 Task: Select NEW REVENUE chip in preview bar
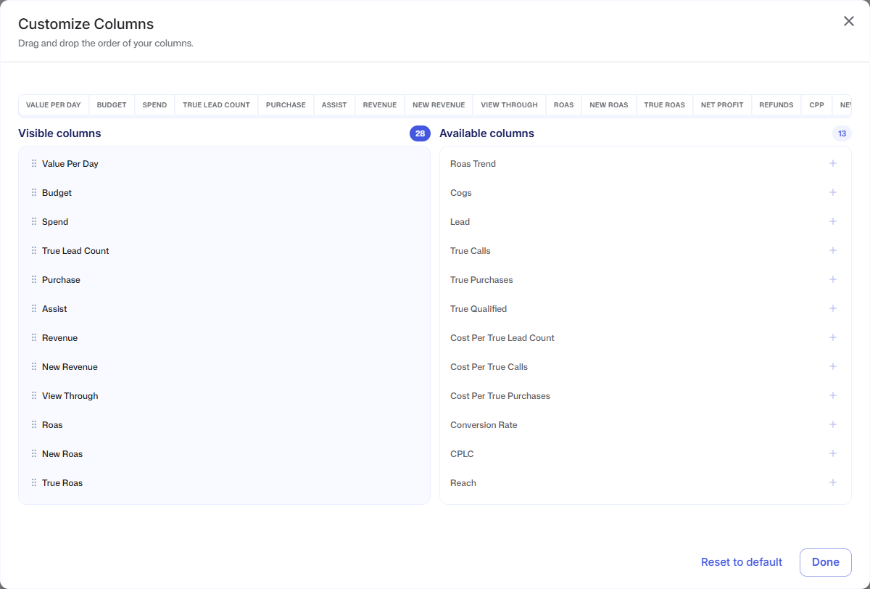(439, 105)
